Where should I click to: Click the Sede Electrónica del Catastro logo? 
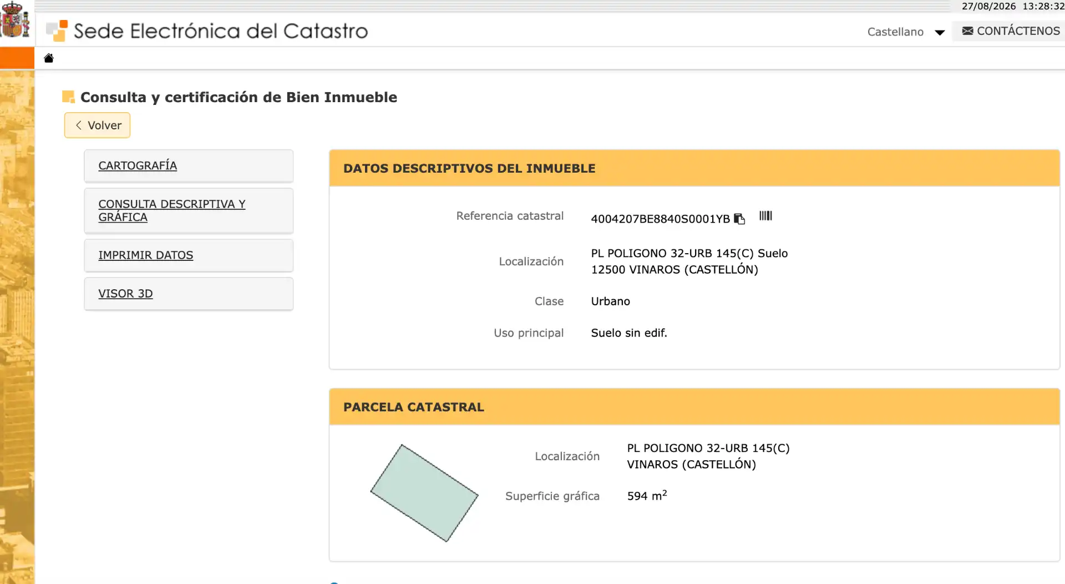(x=207, y=31)
